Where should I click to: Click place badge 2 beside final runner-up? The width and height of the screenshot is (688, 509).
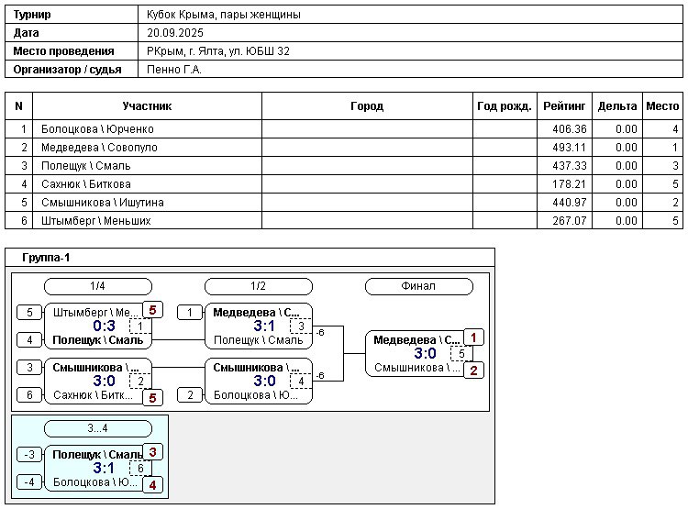(x=473, y=371)
